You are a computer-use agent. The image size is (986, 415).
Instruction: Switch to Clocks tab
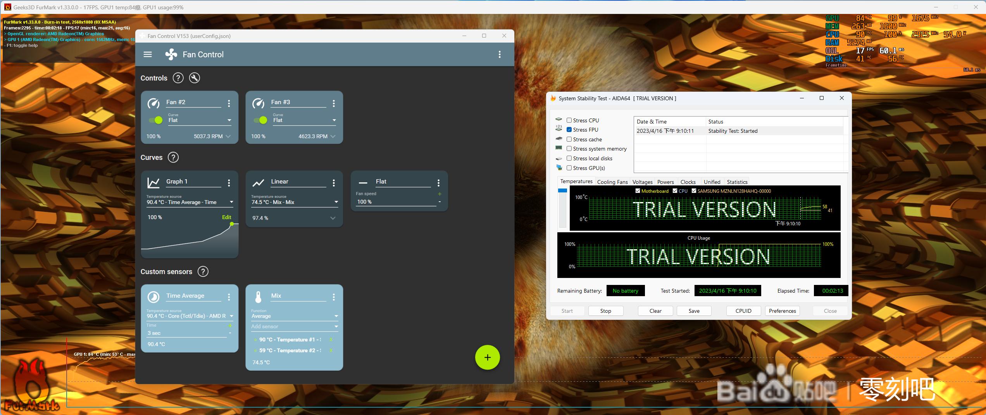[x=688, y=182]
